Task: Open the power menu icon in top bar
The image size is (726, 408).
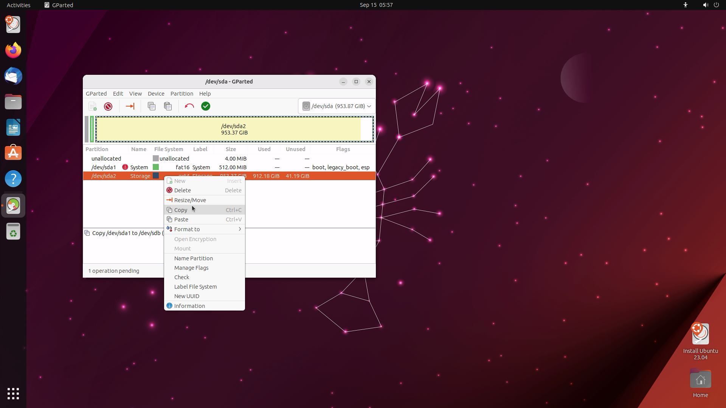Action: [716, 5]
